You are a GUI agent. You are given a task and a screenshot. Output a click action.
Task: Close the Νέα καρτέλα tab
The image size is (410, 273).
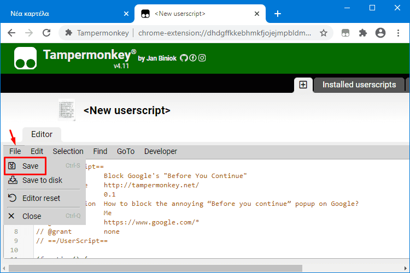pyautogui.click(x=126, y=14)
